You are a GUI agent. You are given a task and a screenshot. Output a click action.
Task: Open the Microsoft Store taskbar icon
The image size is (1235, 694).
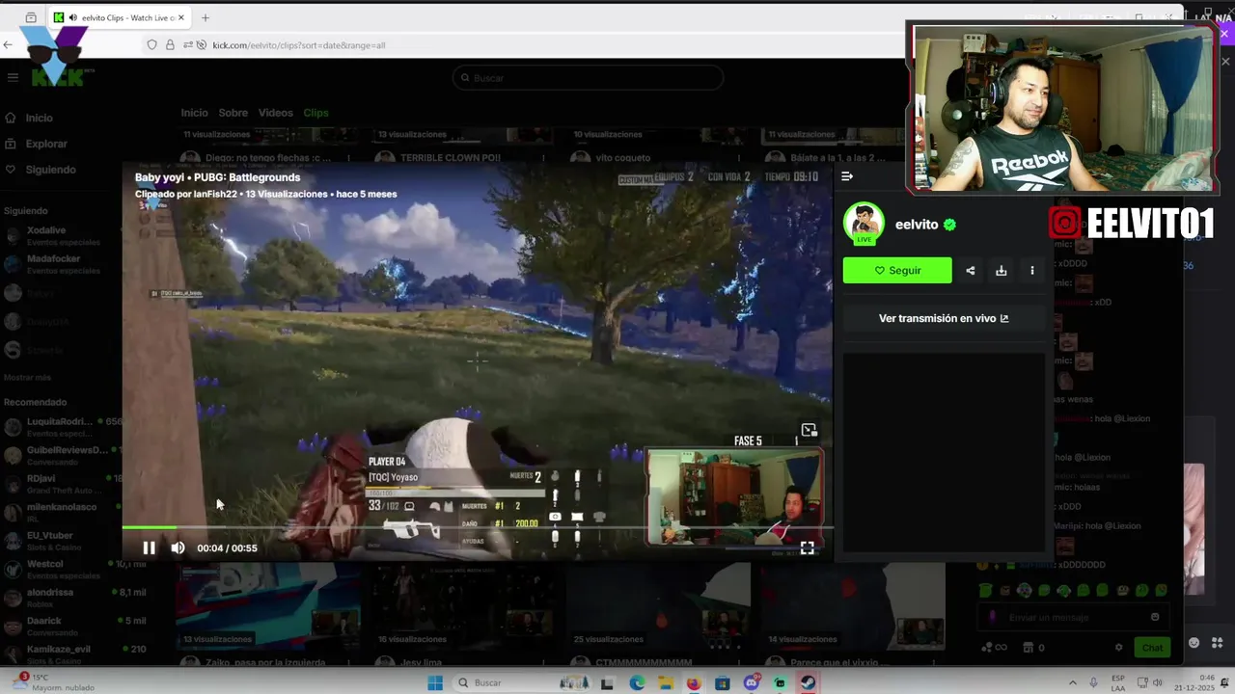[723, 683]
